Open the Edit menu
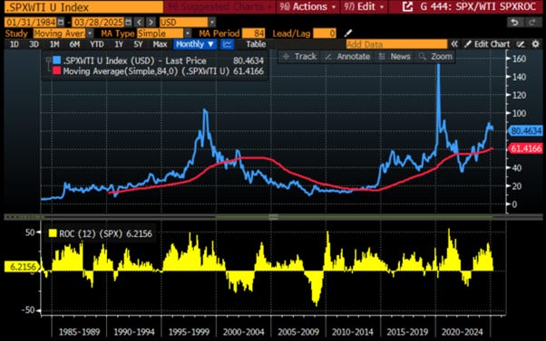Image resolution: width=546 pixels, height=341 pixels. point(364,6)
